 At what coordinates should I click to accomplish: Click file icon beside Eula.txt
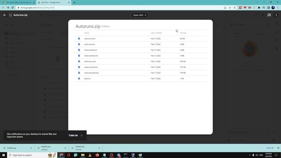pyautogui.click(x=79, y=79)
